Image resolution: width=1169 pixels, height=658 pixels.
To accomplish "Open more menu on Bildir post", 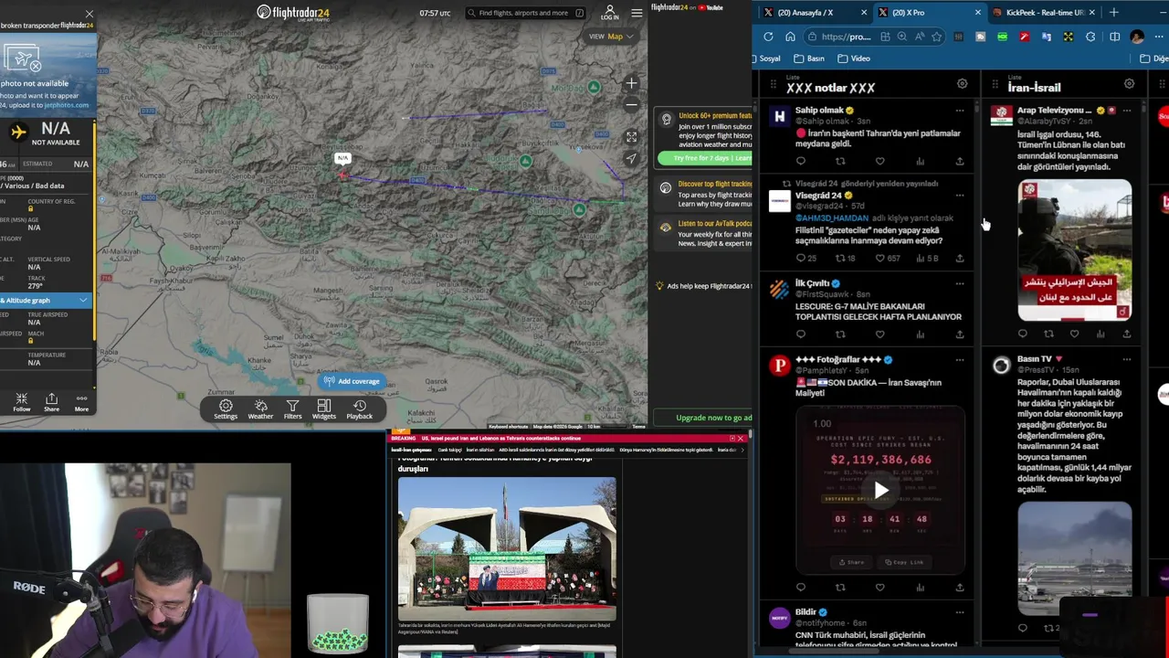I will [959, 612].
